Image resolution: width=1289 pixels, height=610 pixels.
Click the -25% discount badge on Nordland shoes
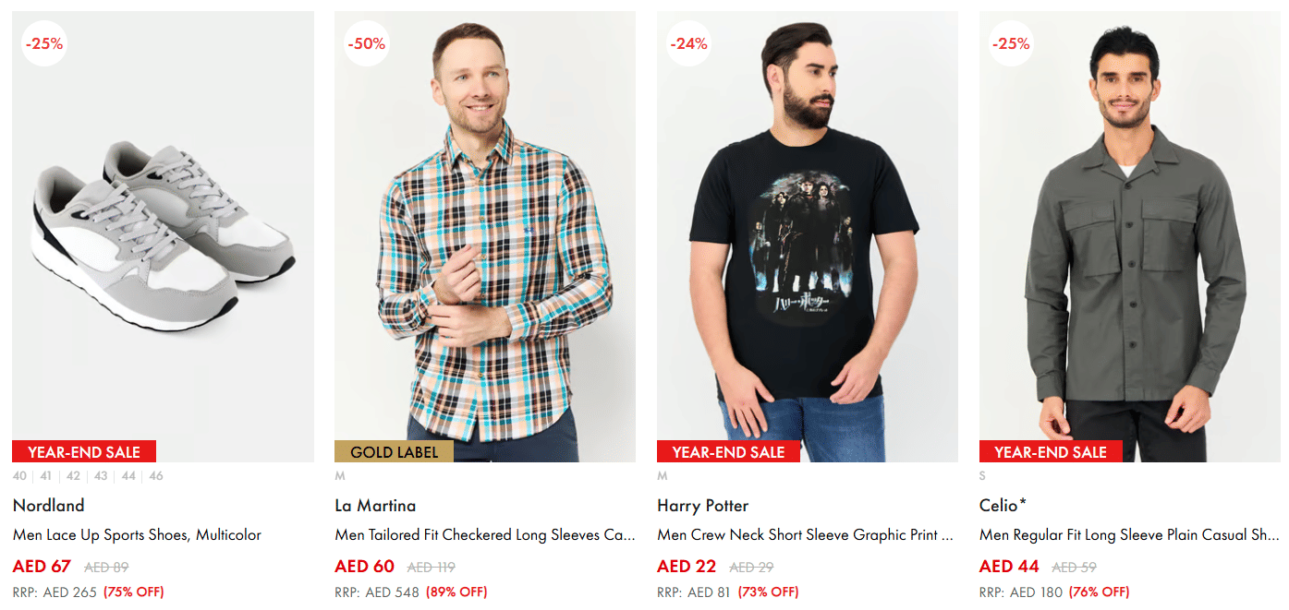[x=44, y=43]
